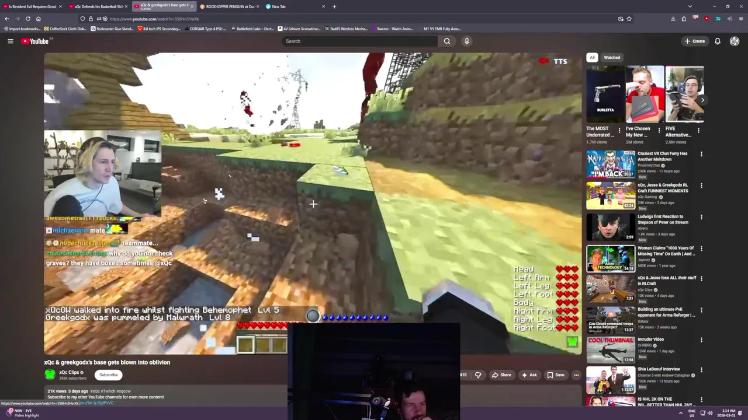The height and width of the screenshot is (420, 748).
Task: Open Battlefield Labs bookmark
Action: point(252,29)
